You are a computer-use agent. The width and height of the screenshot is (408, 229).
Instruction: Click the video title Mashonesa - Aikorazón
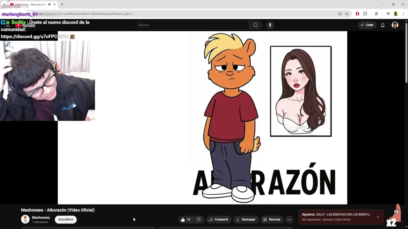(x=58, y=210)
